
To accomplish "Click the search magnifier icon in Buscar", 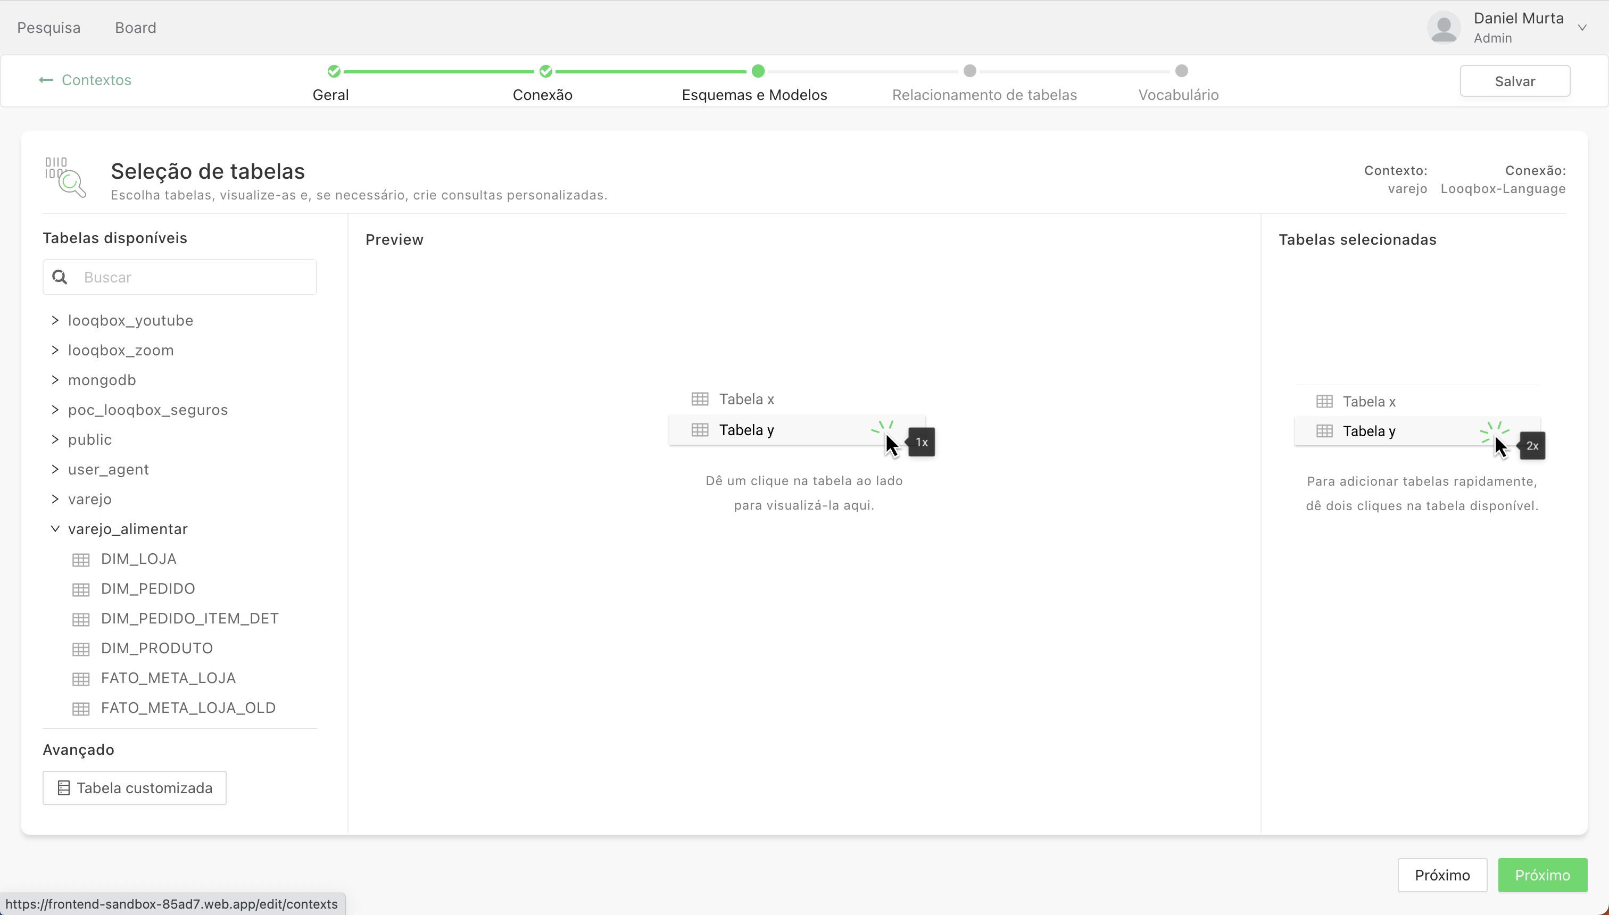I will click(x=60, y=277).
